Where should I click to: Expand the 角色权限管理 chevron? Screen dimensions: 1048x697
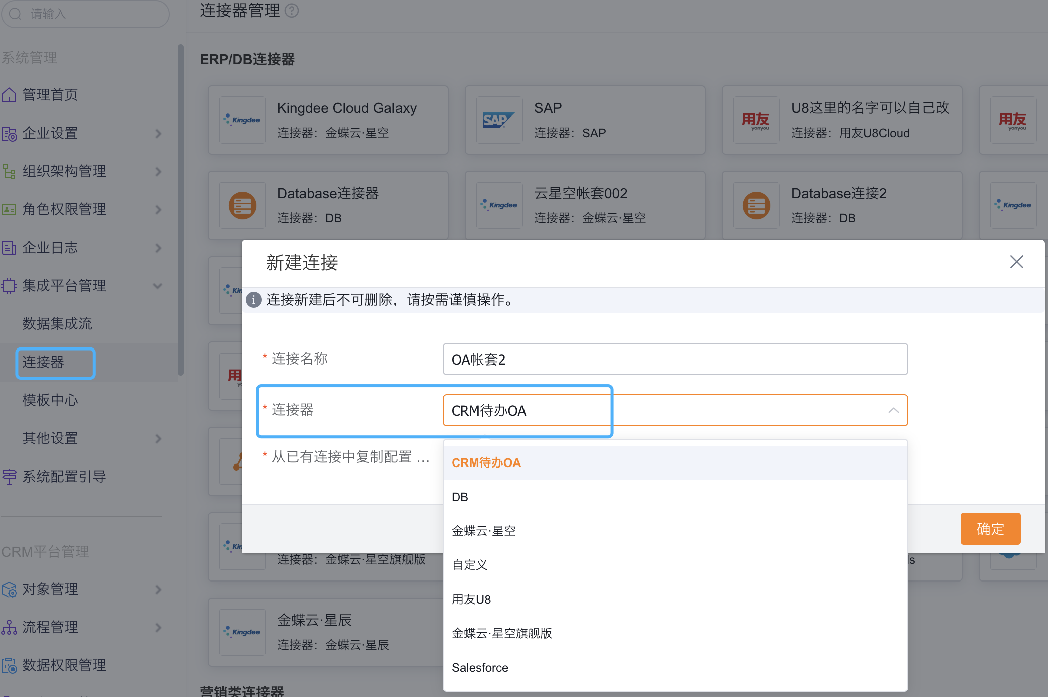158,209
